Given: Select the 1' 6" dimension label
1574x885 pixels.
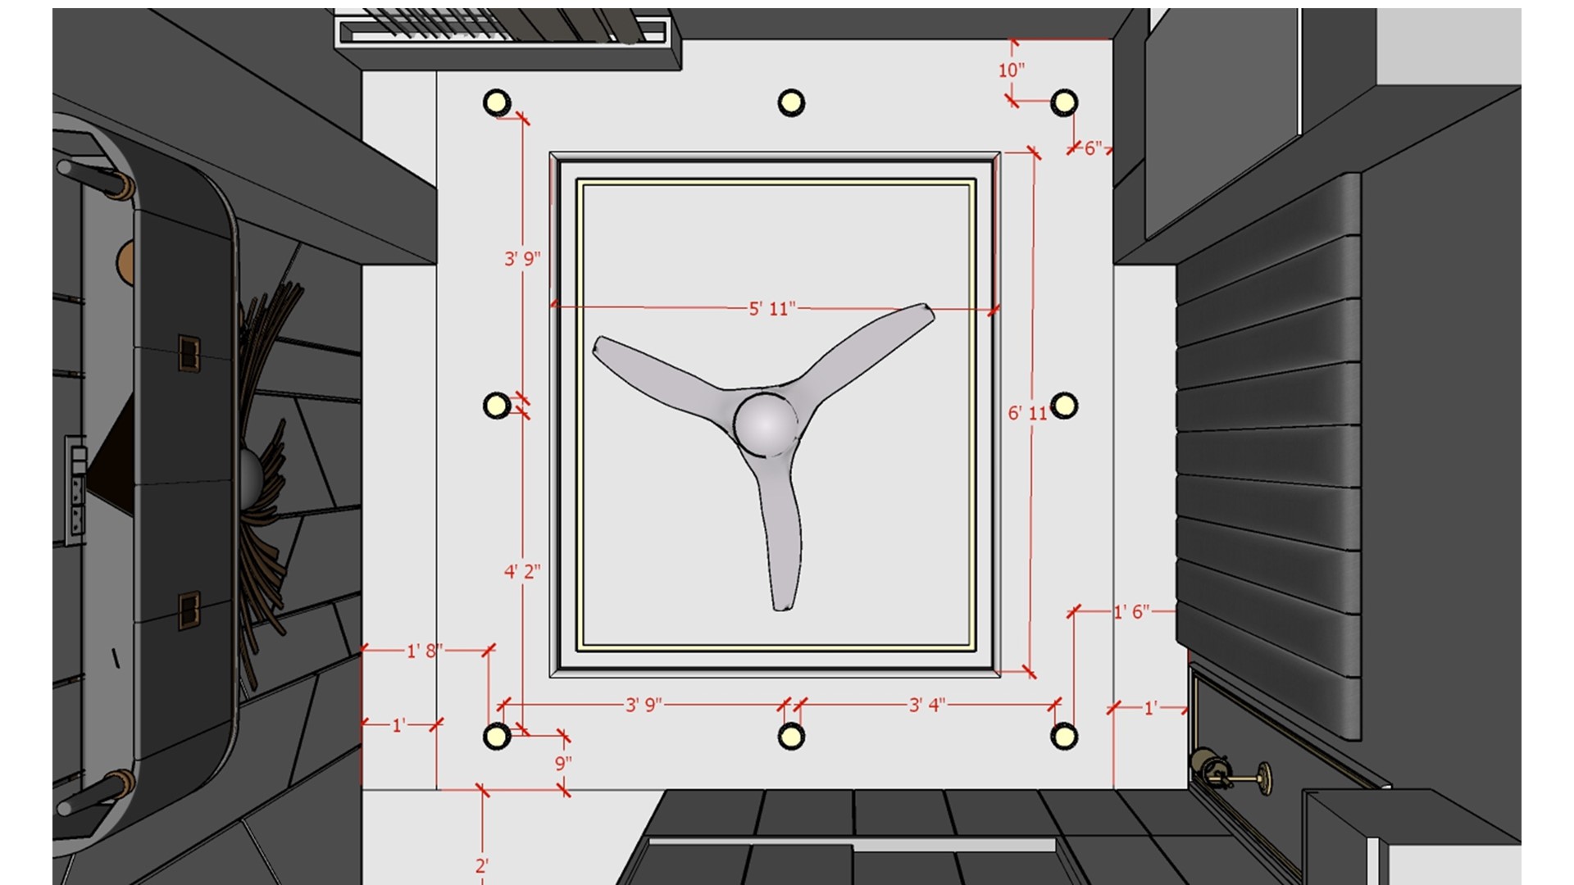Looking at the screenshot, I should (1131, 611).
